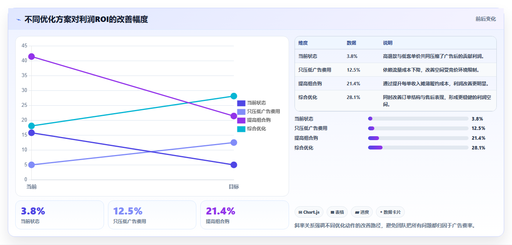Click the 45 y-axis tick label
Screen dimensions: 512x245
(24, 46)
